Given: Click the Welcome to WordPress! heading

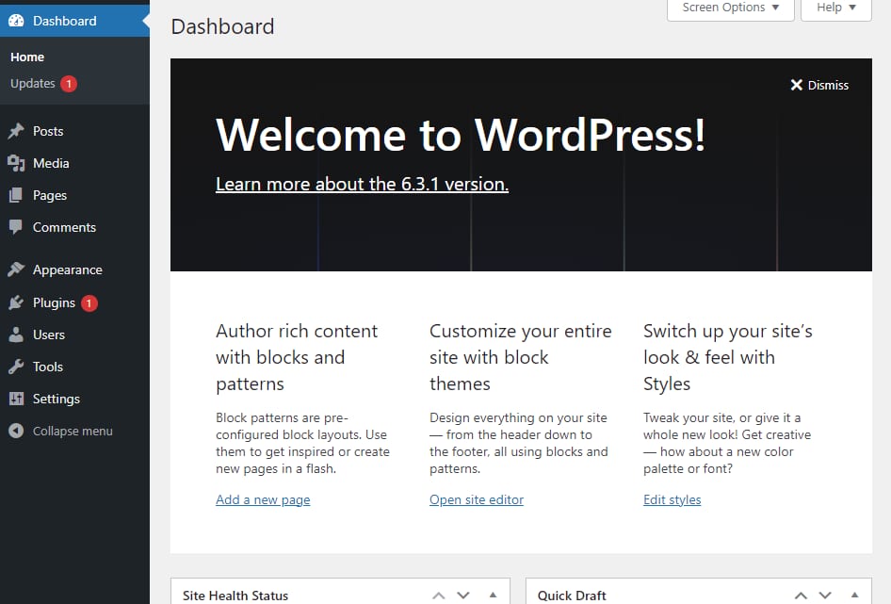Looking at the screenshot, I should pyautogui.click(x=461, y=136).
